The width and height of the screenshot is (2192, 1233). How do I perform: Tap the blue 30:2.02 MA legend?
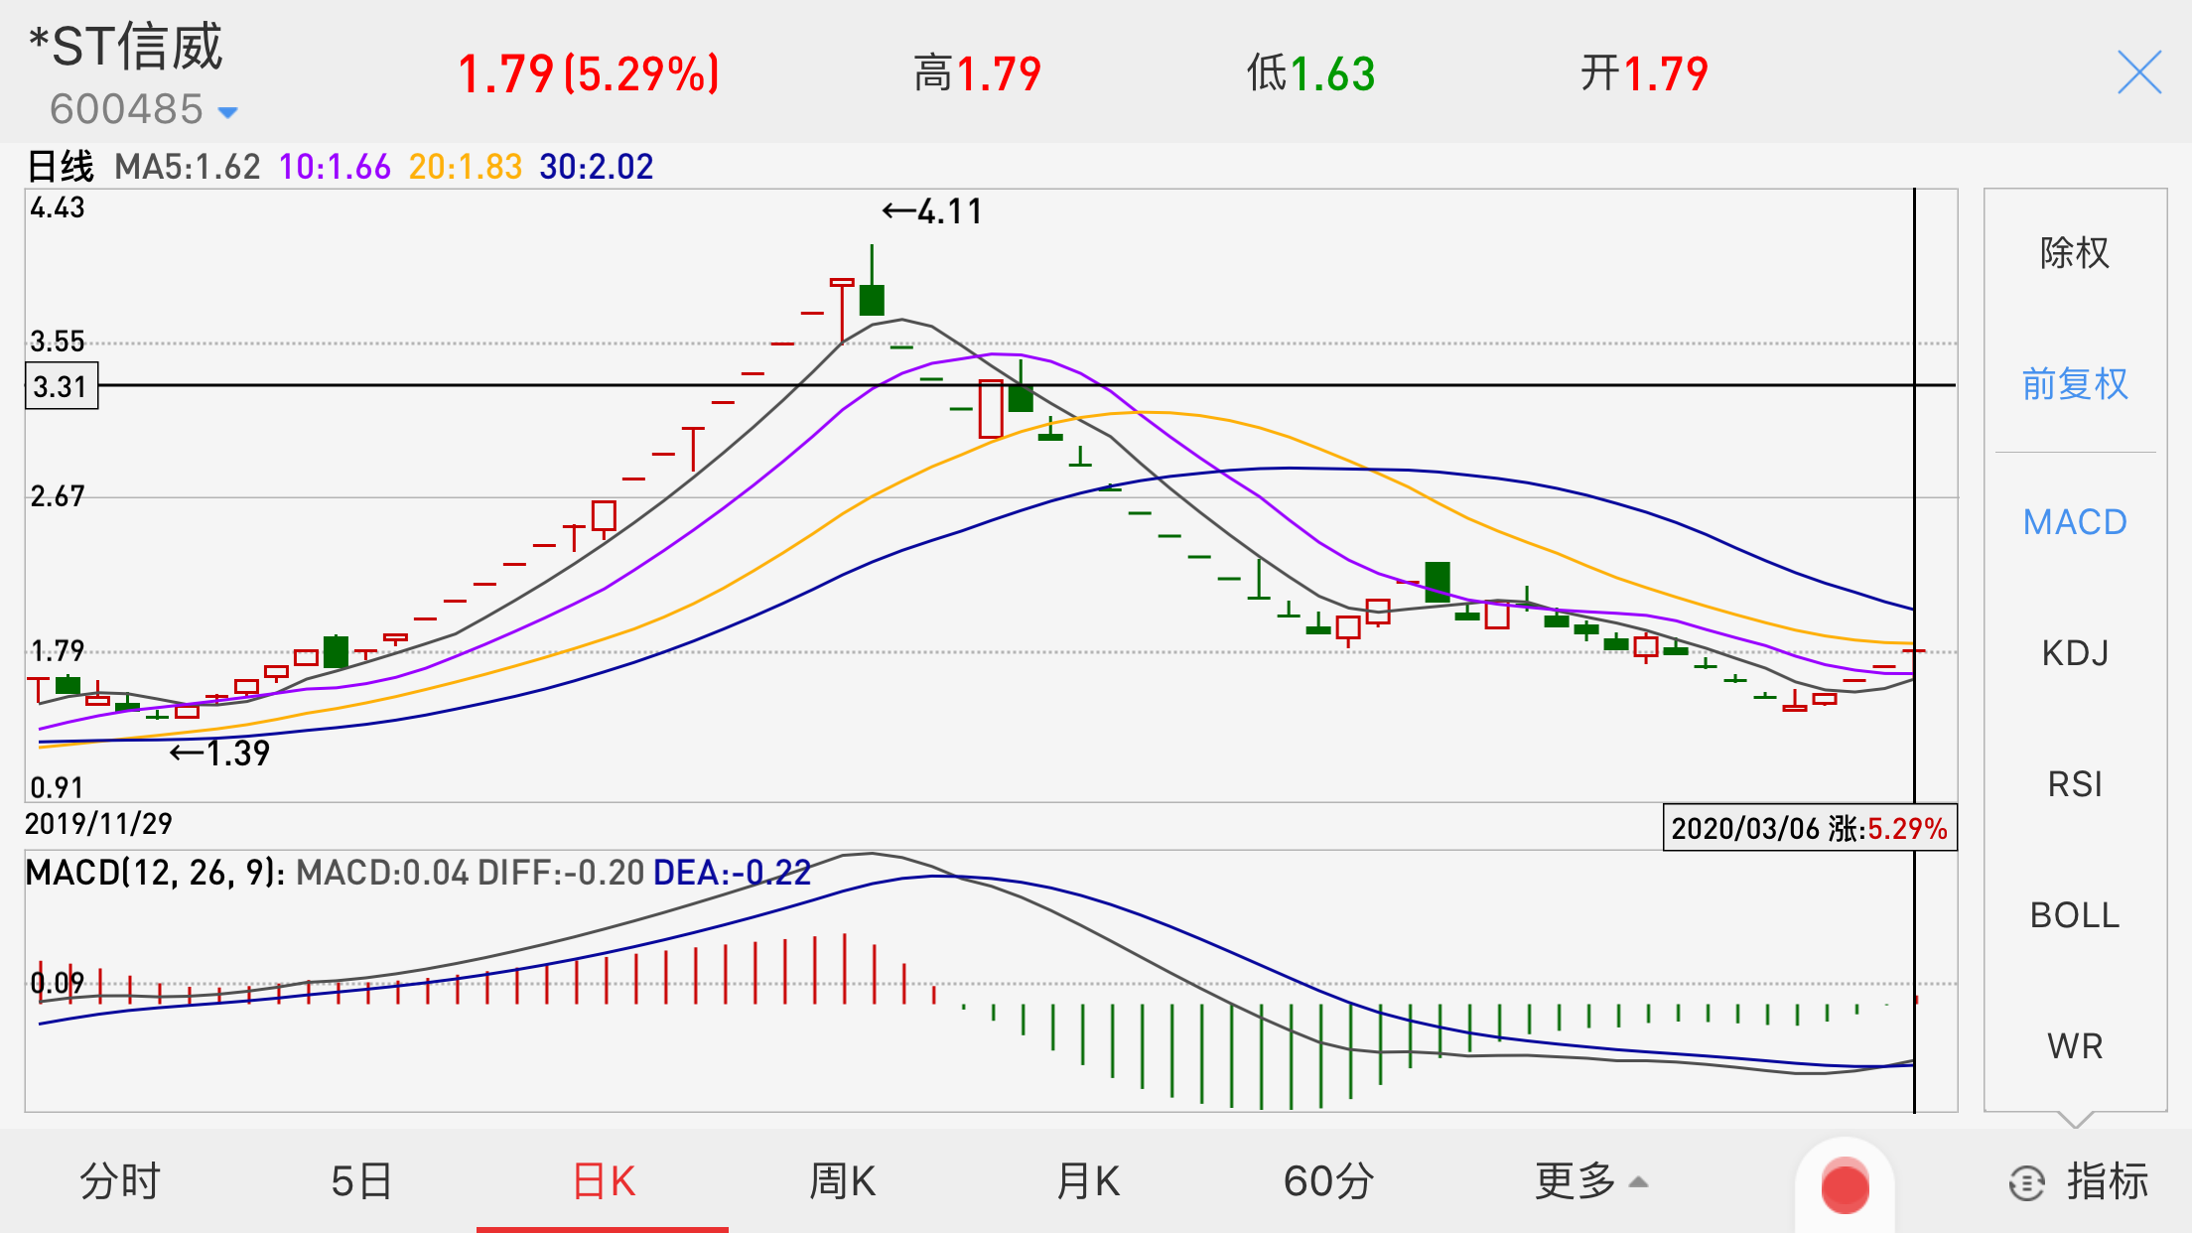[x=597, y=167]
